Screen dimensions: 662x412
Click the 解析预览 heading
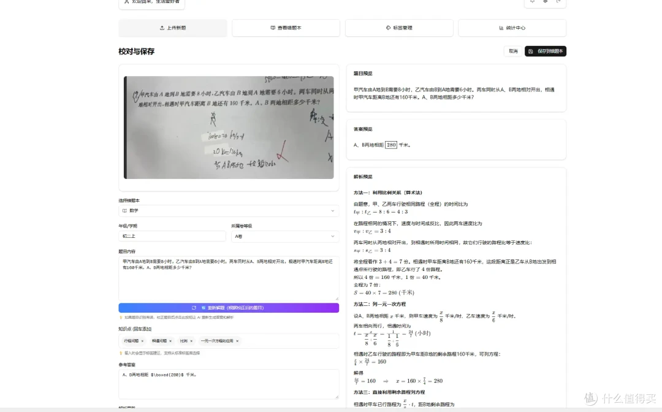(363, 177)
